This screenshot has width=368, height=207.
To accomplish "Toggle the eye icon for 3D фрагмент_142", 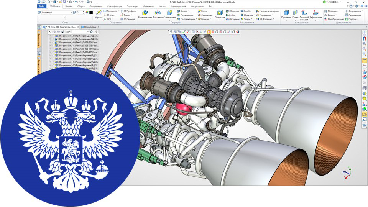I will 53,49.
